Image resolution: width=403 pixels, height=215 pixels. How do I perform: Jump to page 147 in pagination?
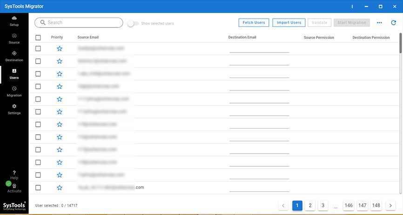click(363, 206)
